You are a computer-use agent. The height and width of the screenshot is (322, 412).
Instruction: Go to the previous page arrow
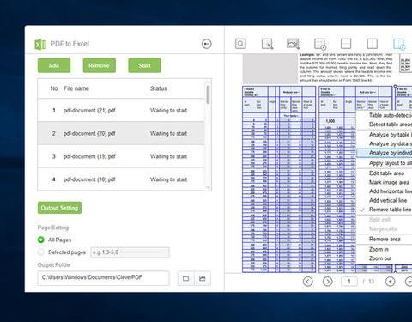308,282
